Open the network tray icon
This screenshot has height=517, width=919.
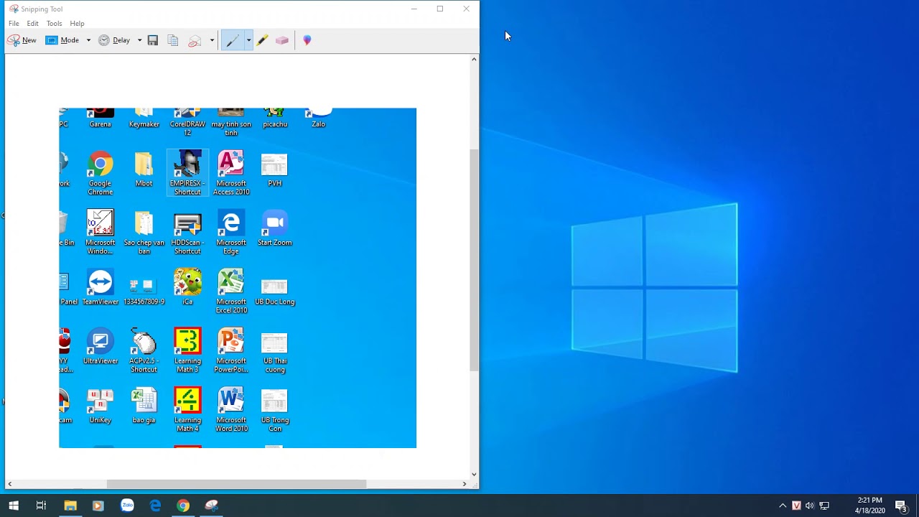(x=824, y=506)
